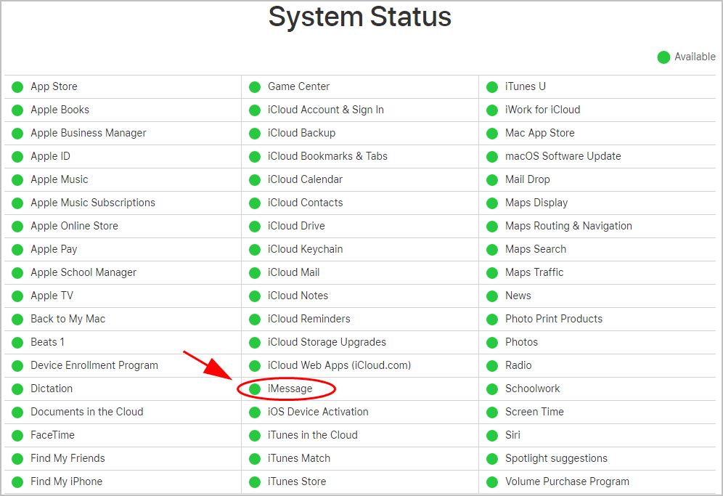The width and height of the screenshot is (723, 496).
Task: Click the Mac App Store text
Action: 540,134
